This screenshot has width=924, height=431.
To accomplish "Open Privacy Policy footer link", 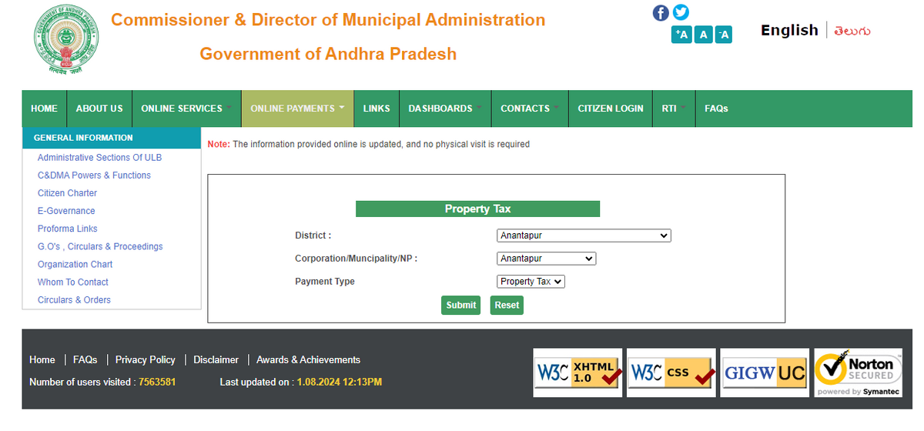I will click(146, 359).
